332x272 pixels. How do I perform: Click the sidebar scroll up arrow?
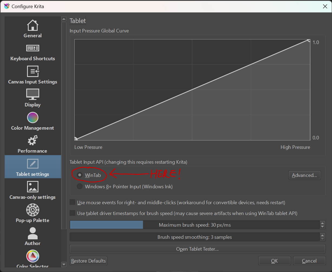[64, 19]
